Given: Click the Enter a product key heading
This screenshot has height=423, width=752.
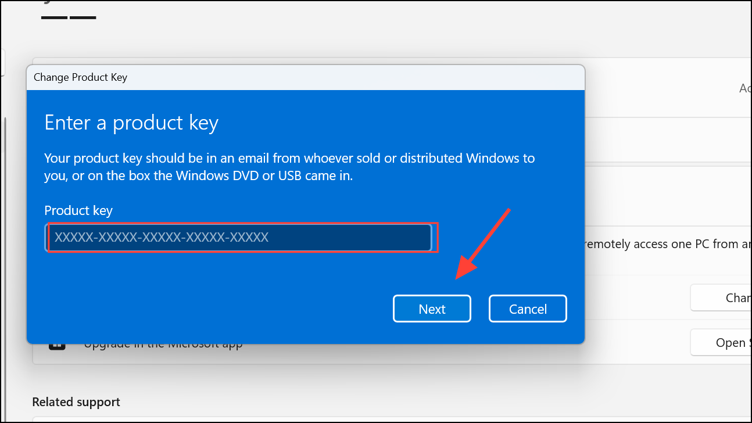Looking at the screenshot, I should click(131, 123).
